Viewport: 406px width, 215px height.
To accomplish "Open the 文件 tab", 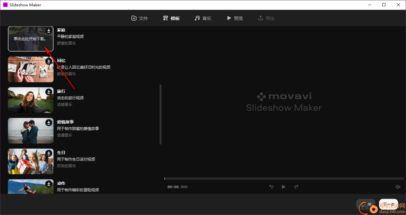I will (140, 18).
